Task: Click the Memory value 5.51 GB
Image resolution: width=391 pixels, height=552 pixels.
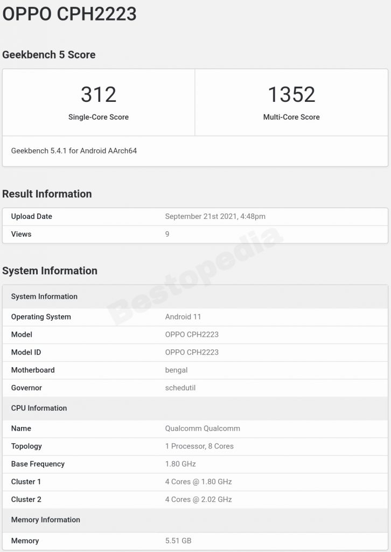Action: tap(178, 540)
